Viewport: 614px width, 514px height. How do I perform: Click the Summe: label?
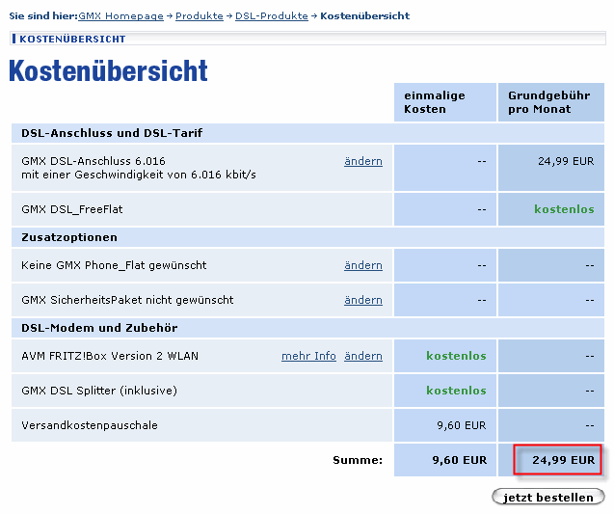[358, 460]
